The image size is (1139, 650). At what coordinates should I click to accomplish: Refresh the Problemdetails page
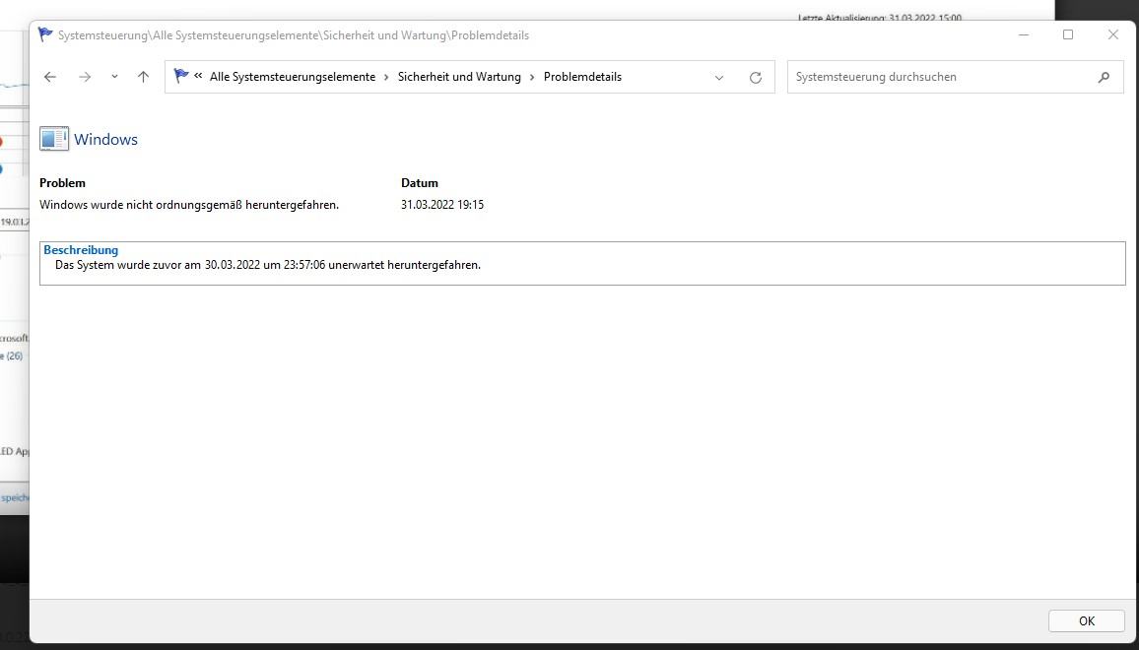tap(756, 78)
